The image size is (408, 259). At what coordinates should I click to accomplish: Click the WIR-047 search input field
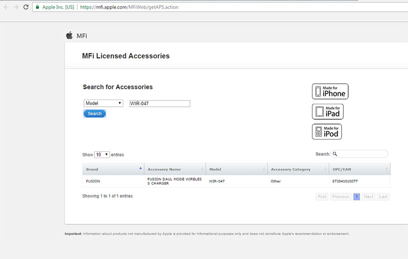tap(160, 103)
